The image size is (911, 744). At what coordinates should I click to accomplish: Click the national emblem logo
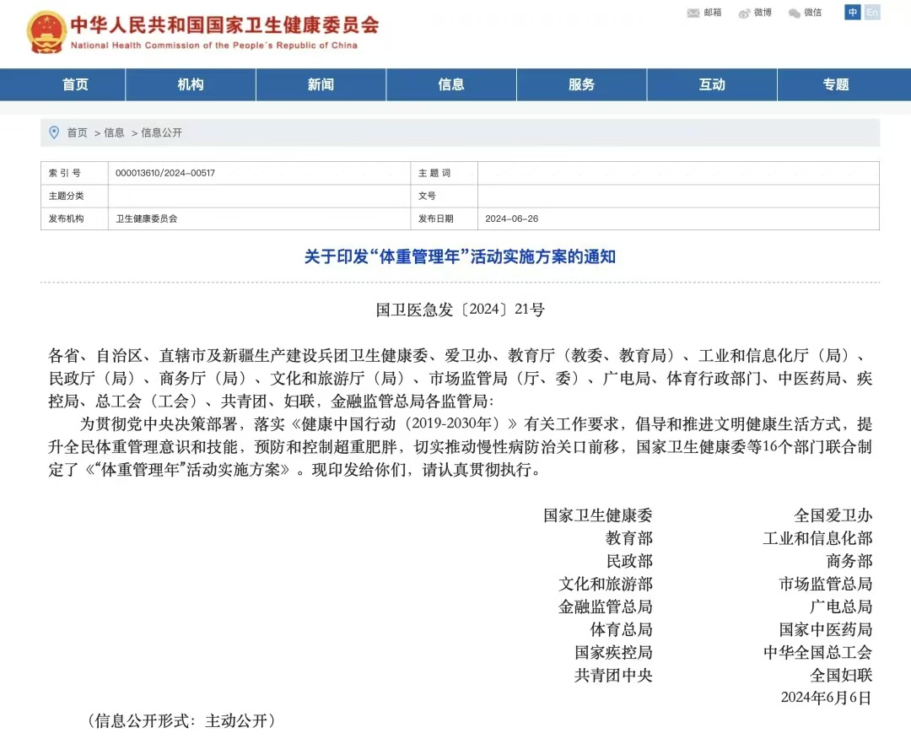point(46,33)
